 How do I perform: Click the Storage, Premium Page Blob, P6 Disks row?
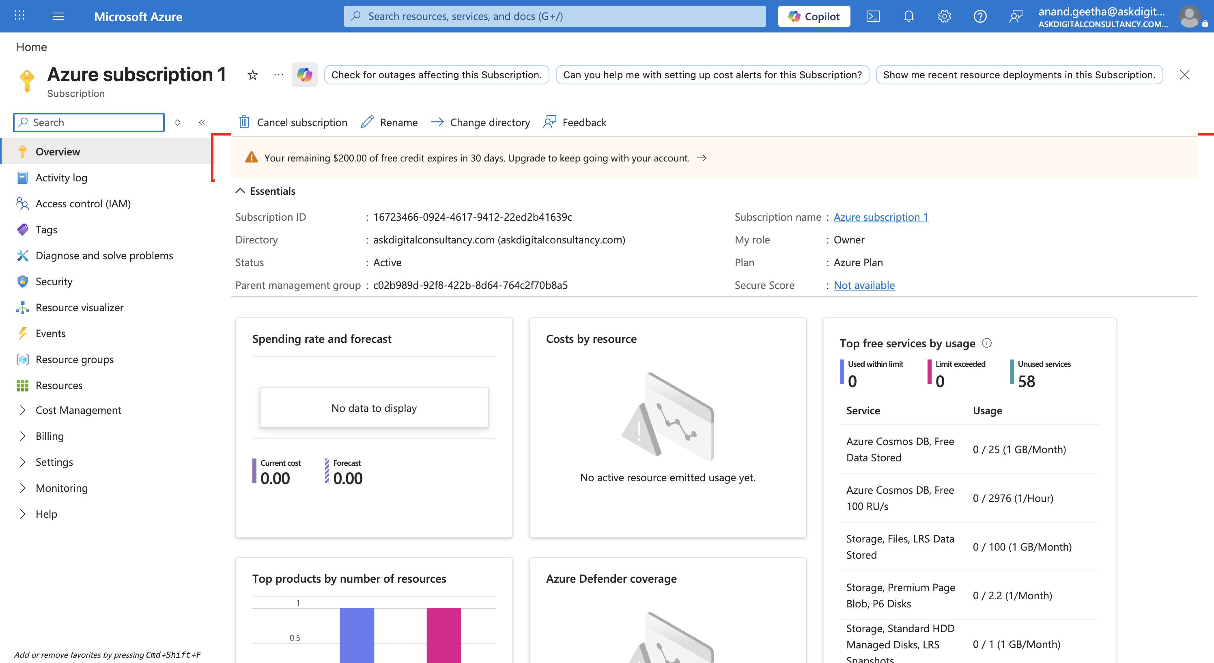(969, 595)
